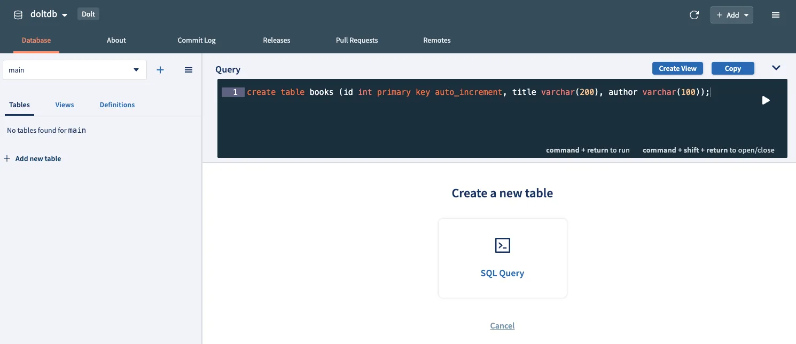Click the Create View button
Screen dimensions: 796x344
[x=677, y=68]
